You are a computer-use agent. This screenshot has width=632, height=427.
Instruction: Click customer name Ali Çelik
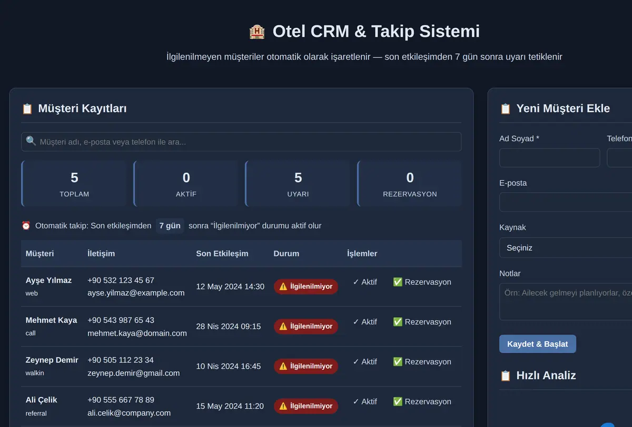pyautogui.click(x=42, y=400)
